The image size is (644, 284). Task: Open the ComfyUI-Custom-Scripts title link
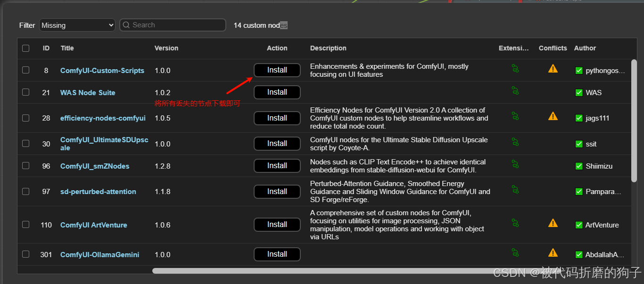pyautogui.click(x=102, y=71)
